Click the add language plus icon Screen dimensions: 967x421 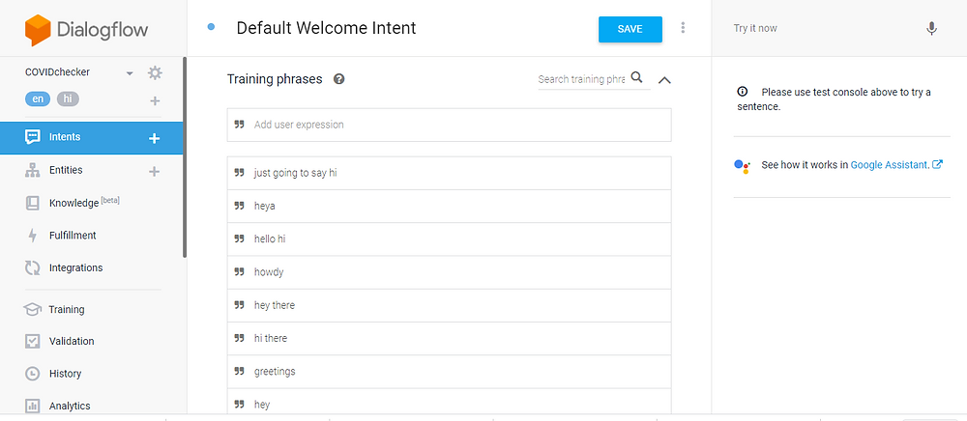pos(155,100)
